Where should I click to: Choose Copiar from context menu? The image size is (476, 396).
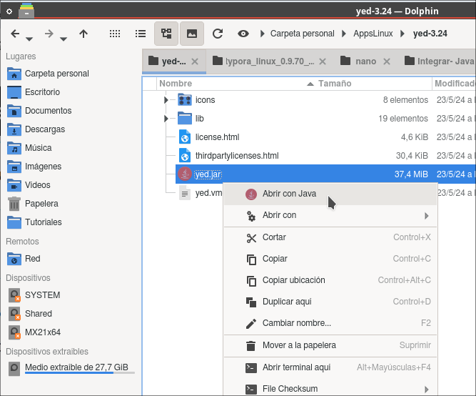click(330, 259)
